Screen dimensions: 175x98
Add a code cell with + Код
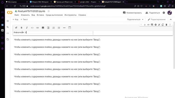(15, 19)
